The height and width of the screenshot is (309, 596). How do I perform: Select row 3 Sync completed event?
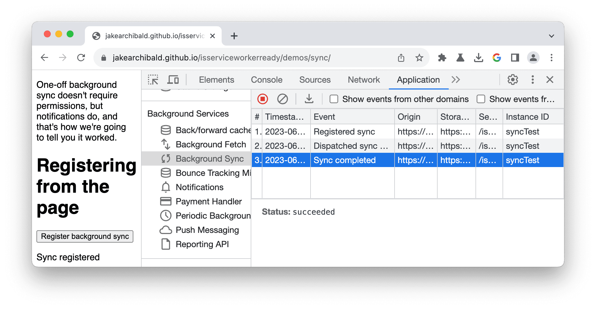[x=407, y=160]
